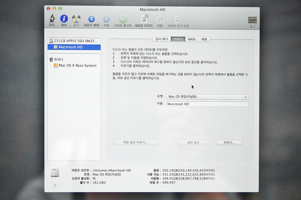Switch to the 지우기 (Erase) tab
This screenshot has height=200, width=301.
[x=178, y=39]
